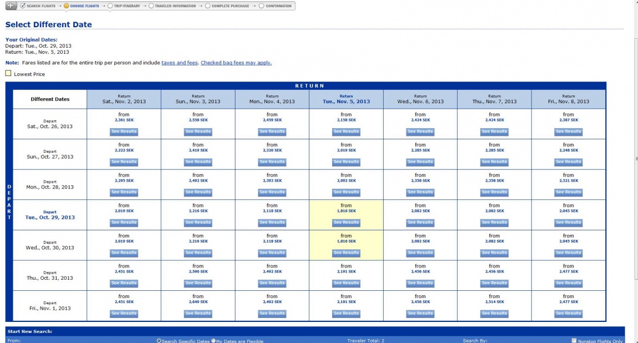See Results for Oct. 29 depart, Nov. 5 return
The image size is (638, 343).
[x=346, y=223]
